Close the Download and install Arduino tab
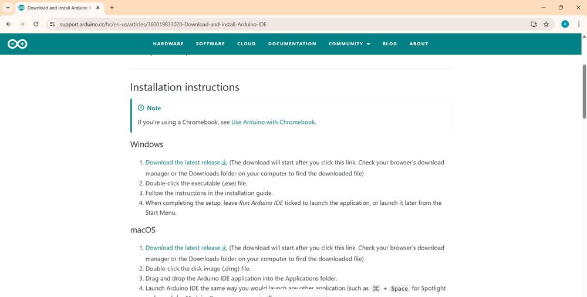587x297 pixels. click(97, 8)
